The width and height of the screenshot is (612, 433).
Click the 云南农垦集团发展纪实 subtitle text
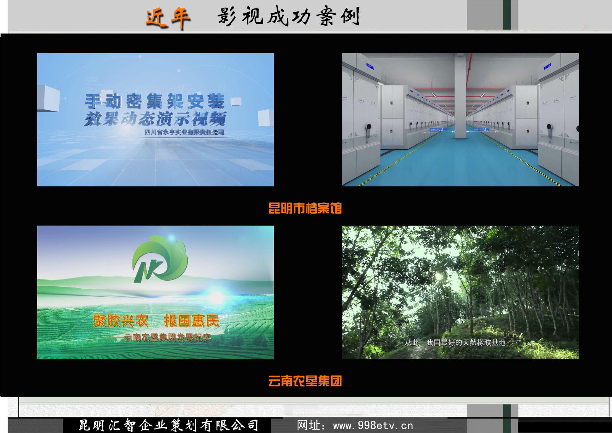coord(167,337)
